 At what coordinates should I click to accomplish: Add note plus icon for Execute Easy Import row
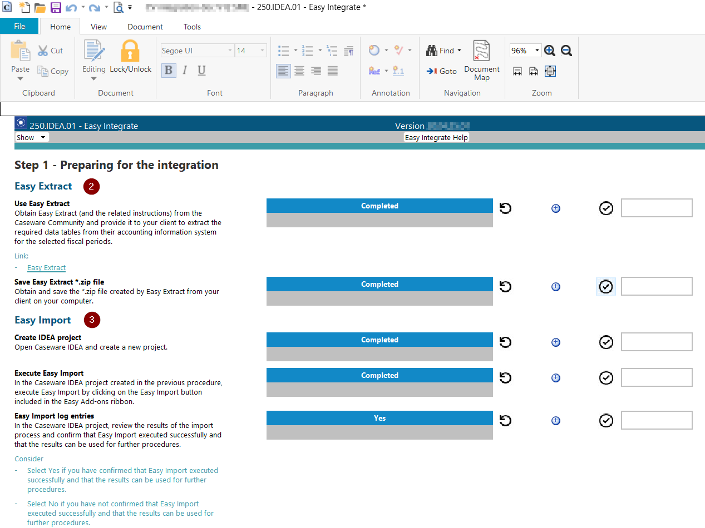tap(555, 377)
